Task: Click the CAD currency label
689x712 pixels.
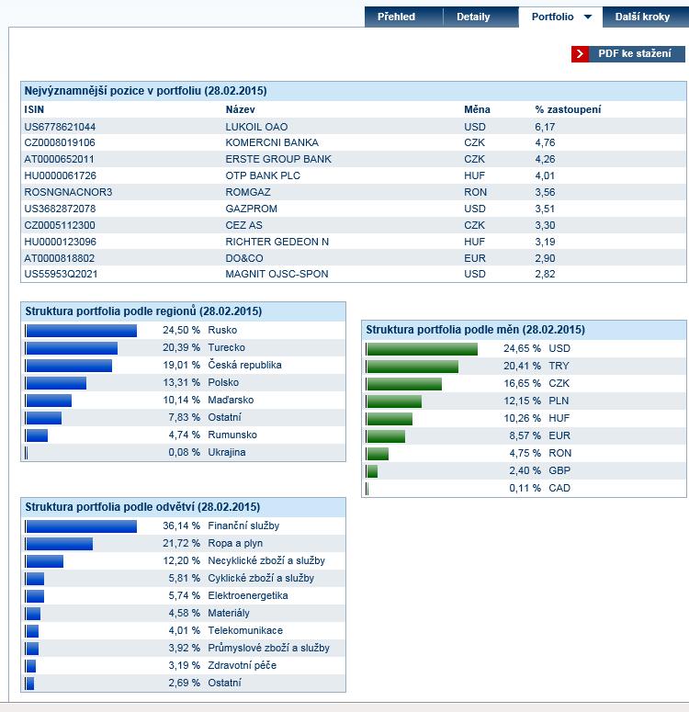Action: pyautogui.click(x=559, y=488)
